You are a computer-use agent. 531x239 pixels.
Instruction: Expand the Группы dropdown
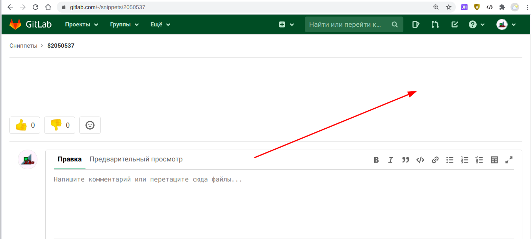tap(124, 24)
